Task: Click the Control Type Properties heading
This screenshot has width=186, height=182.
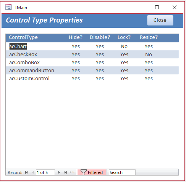Action: tap(44, 20)
